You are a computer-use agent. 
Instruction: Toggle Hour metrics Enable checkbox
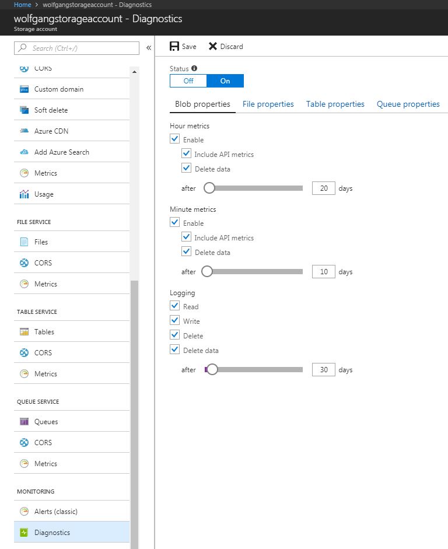[174, 139]
